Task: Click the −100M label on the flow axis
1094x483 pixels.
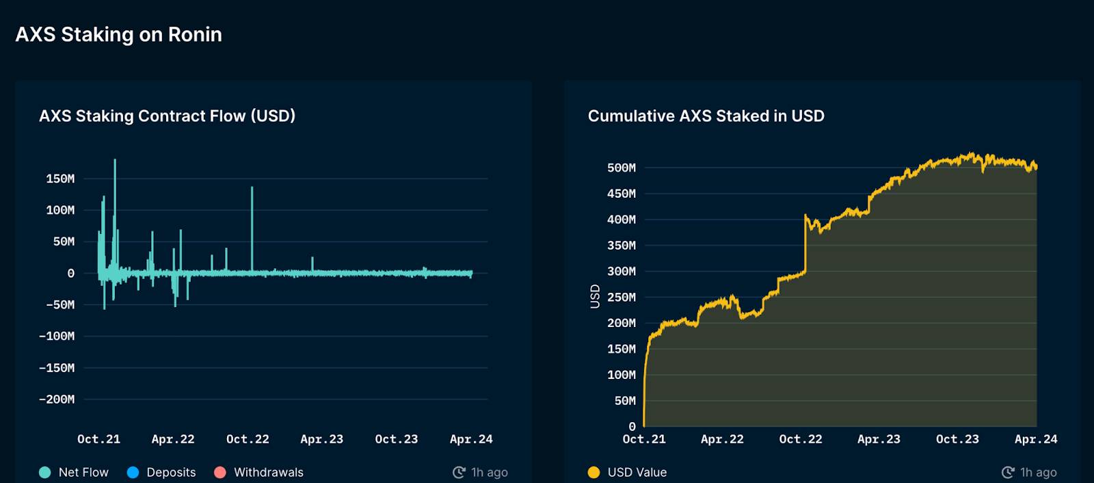Action: click(x=57, y=337)
